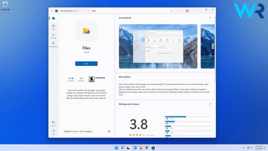Click the Free install button
The width and height of the screenshot is (268, 151).
(86, 63)
